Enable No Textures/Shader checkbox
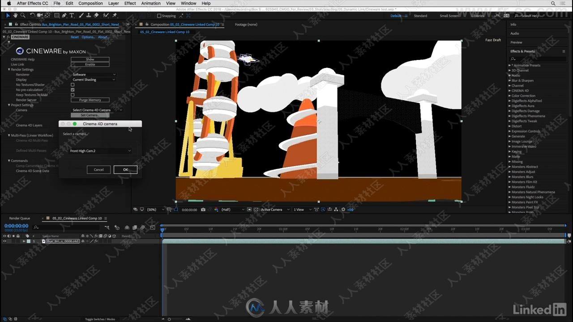This screenshot has height=322, width=573. point(73,85)
